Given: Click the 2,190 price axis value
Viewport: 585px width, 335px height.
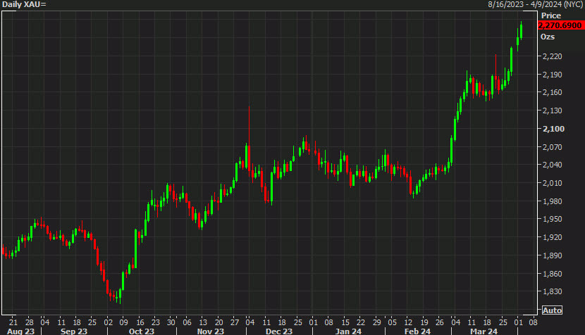Looking at the screenshot, I should click(552, 75).
